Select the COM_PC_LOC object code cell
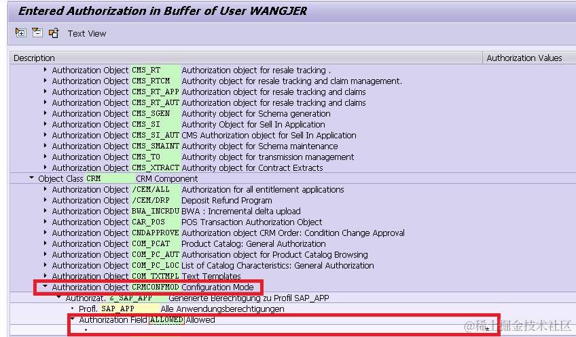The height and width of the screenshot is (337, 576). [156, 265]
